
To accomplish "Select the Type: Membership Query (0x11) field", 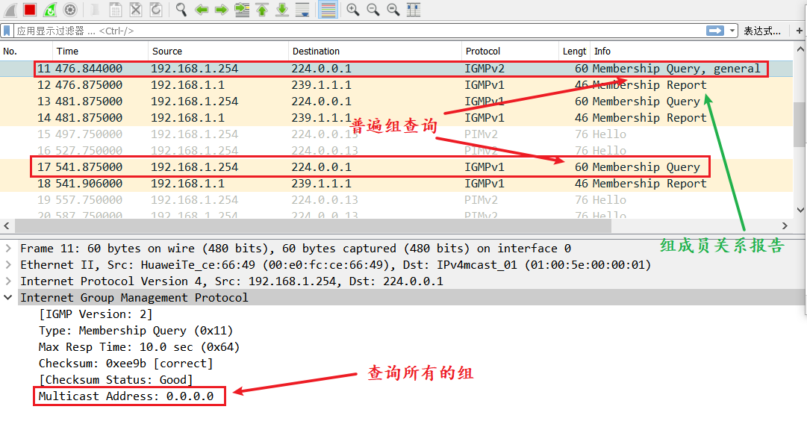I will coord(135,331).
